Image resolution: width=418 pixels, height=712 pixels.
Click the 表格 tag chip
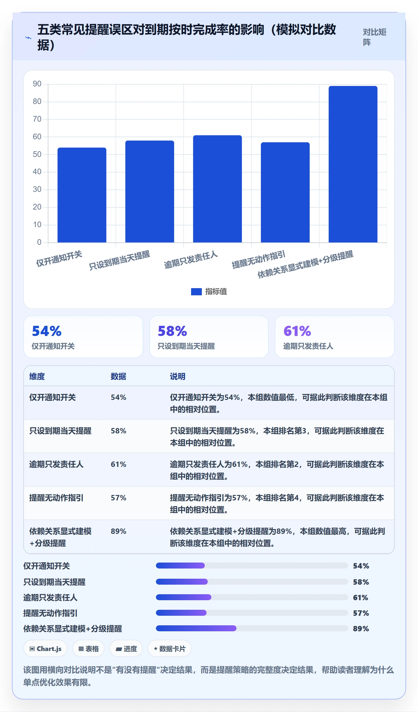[x=88, y=649]
